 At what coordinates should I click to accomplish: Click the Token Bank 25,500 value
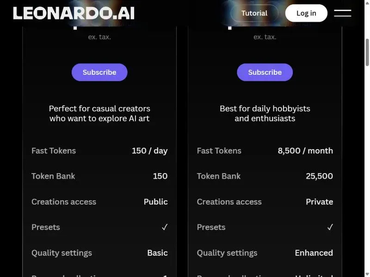coord(319,176)
